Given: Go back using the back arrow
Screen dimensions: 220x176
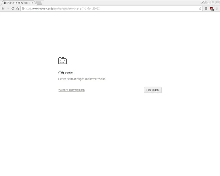Looking at the screenshot, I should [x=3, y=8].
